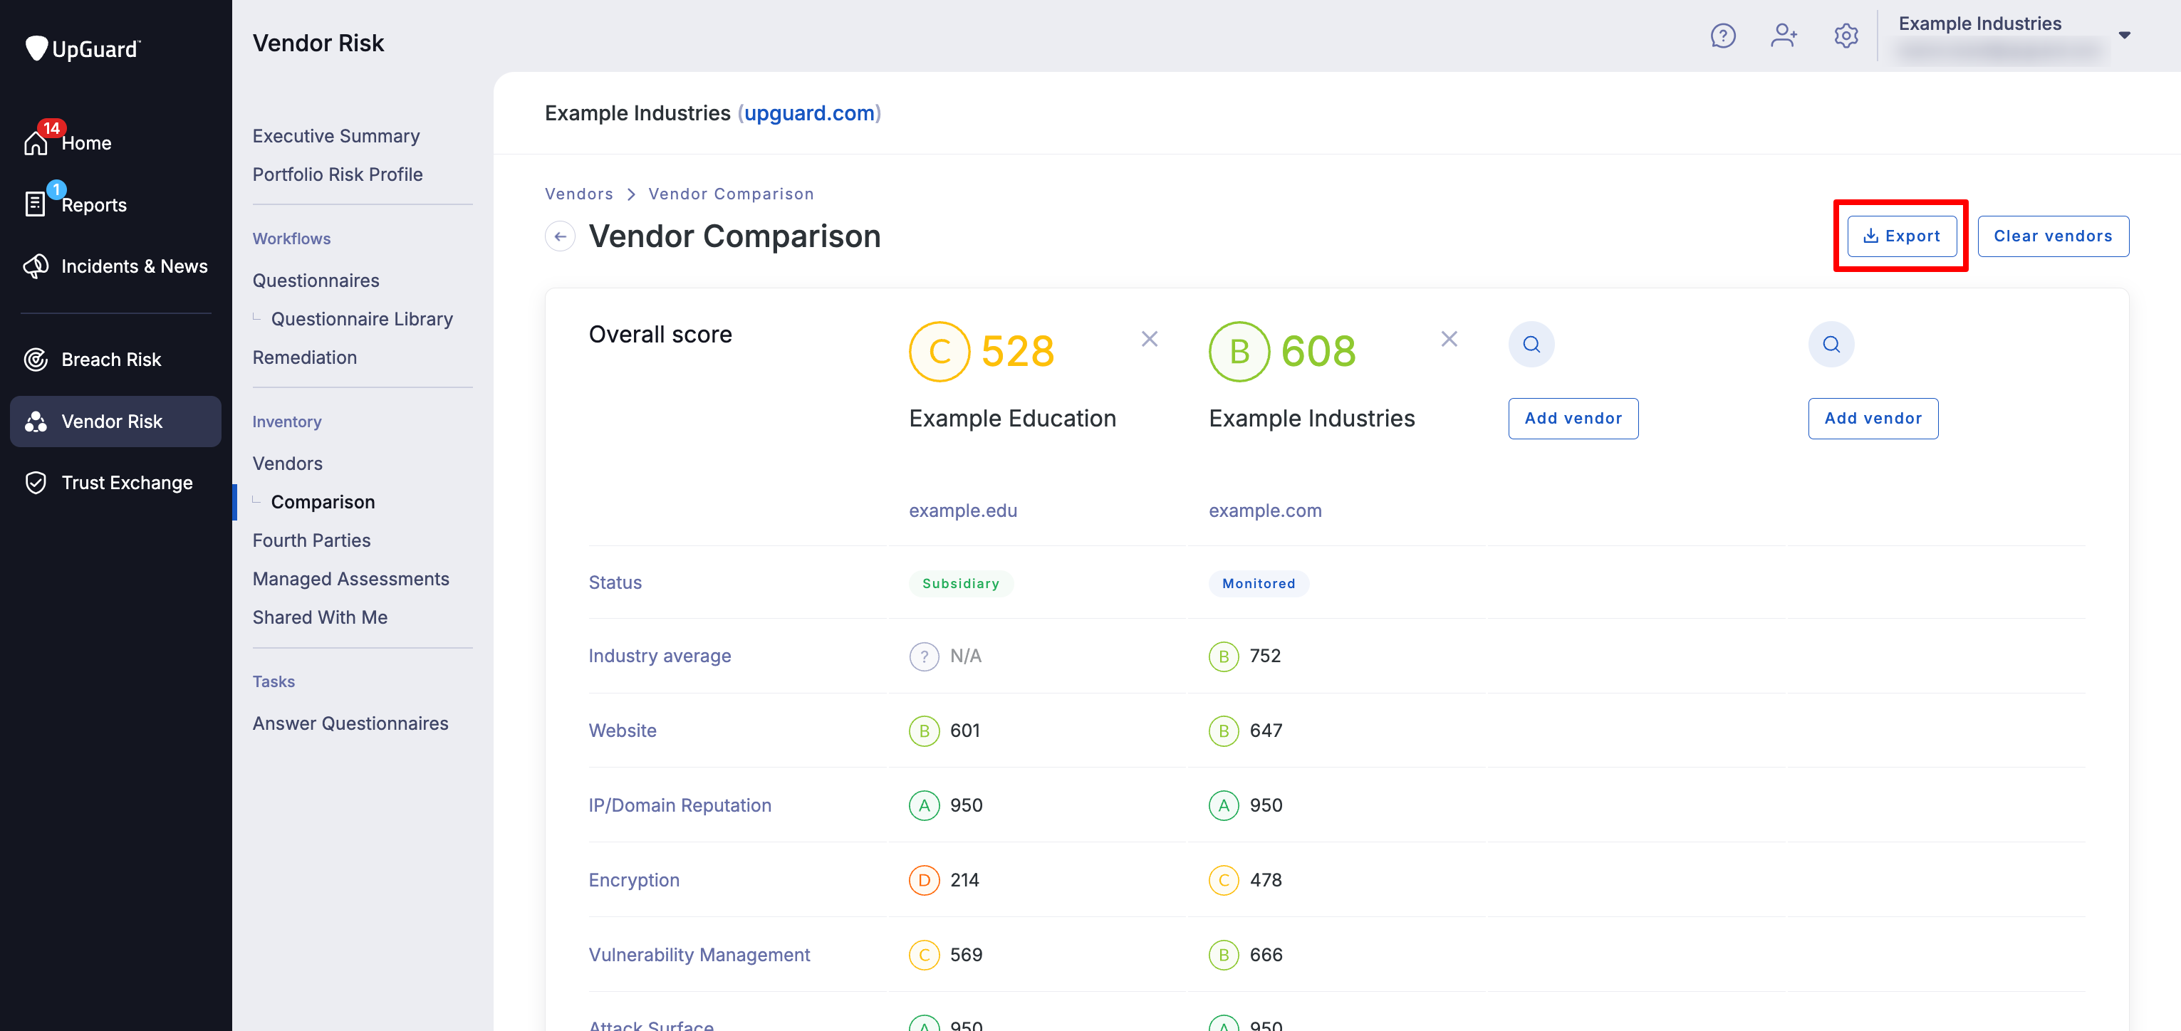
Task: Open Fourth Parties from the sidebar
Action: [311, 540]
